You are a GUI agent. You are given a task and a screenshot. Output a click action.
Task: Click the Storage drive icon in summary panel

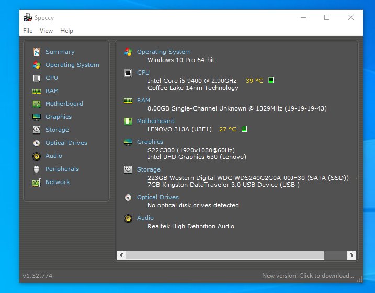pyautogui.click(x=128, y=169)
